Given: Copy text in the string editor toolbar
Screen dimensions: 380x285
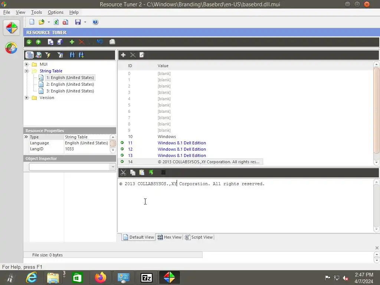Looking at the screenshot, I should click(132, 173).
